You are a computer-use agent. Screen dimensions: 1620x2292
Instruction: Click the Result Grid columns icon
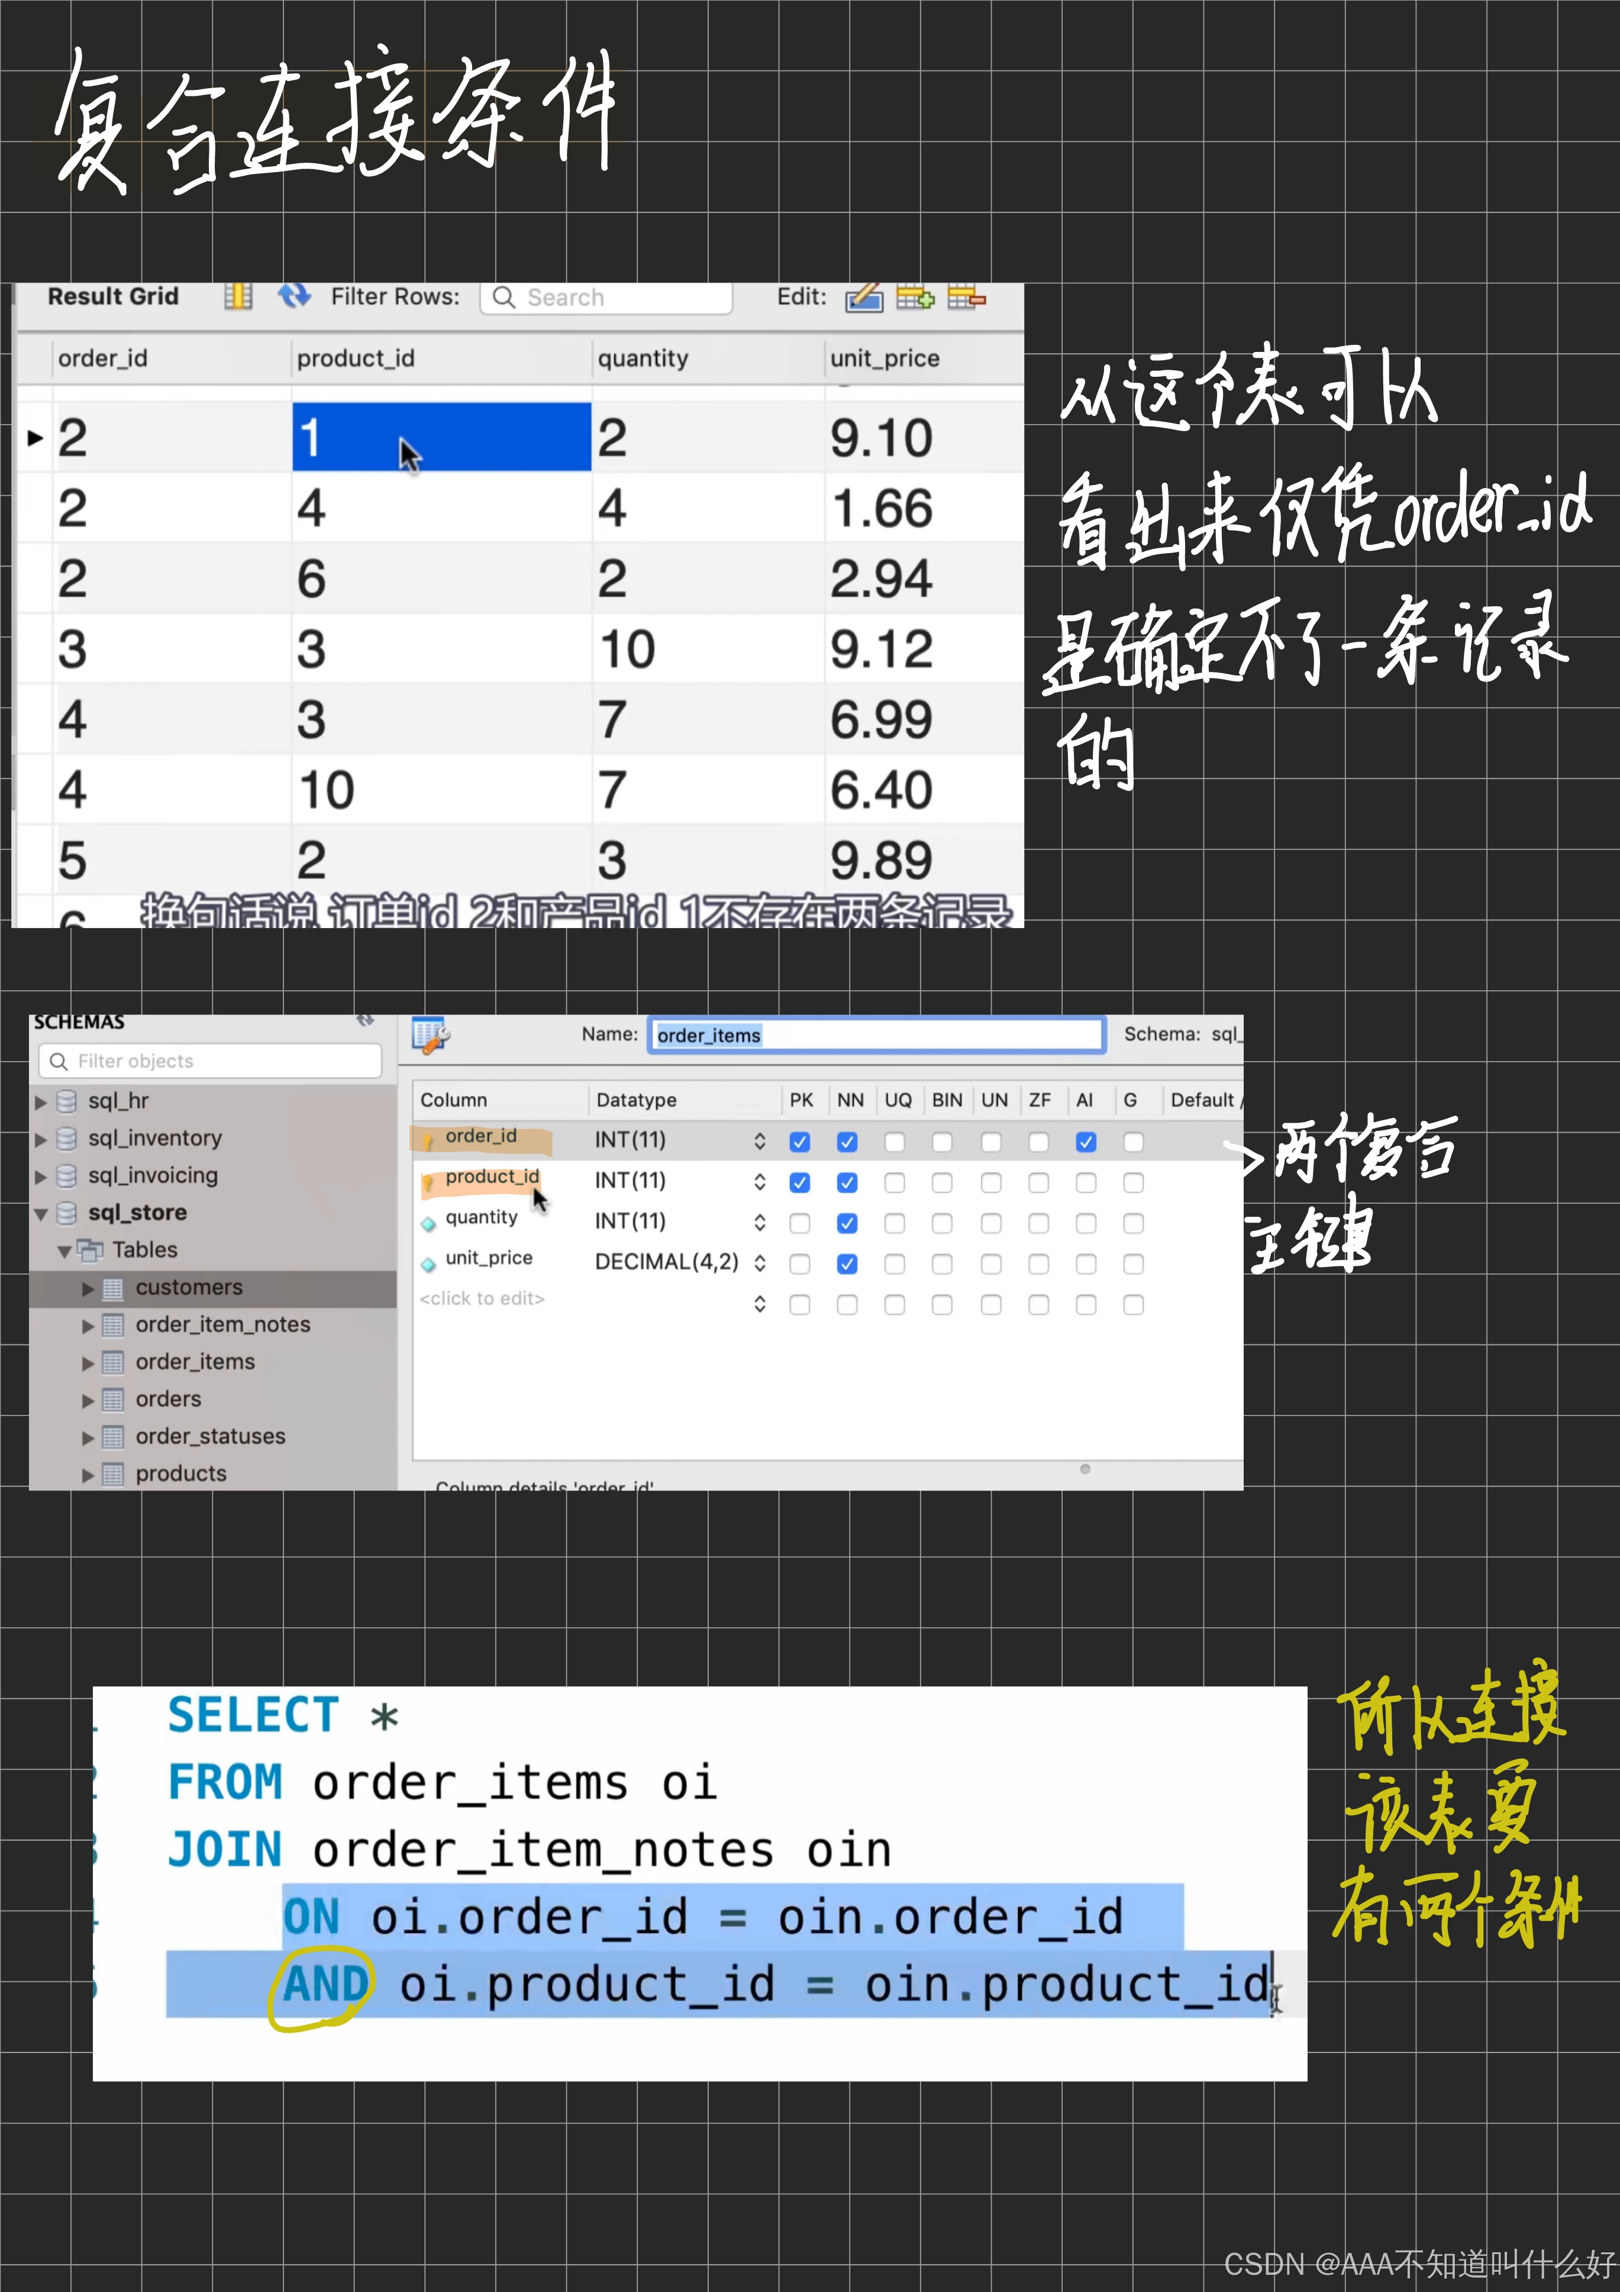pyautogui.click(x=238, y=296)
